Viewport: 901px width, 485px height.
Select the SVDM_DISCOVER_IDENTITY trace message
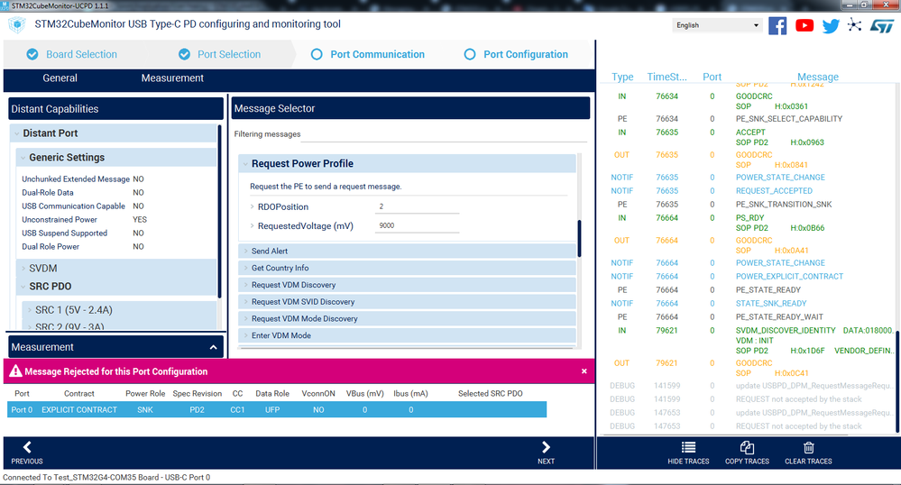coord(786,331)
